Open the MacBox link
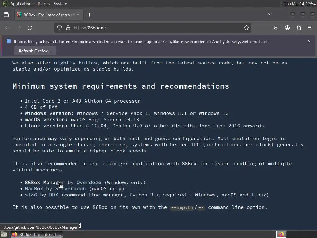 click(x=34, y=189)
